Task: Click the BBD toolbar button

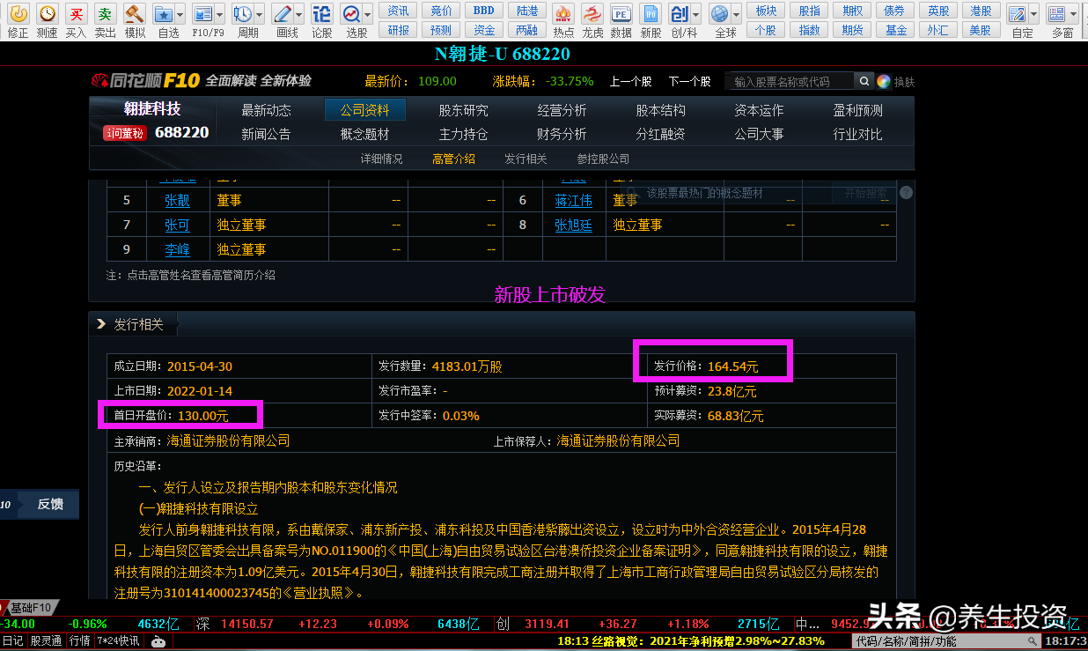Action: pyautogui.click(x=483, y=11)
